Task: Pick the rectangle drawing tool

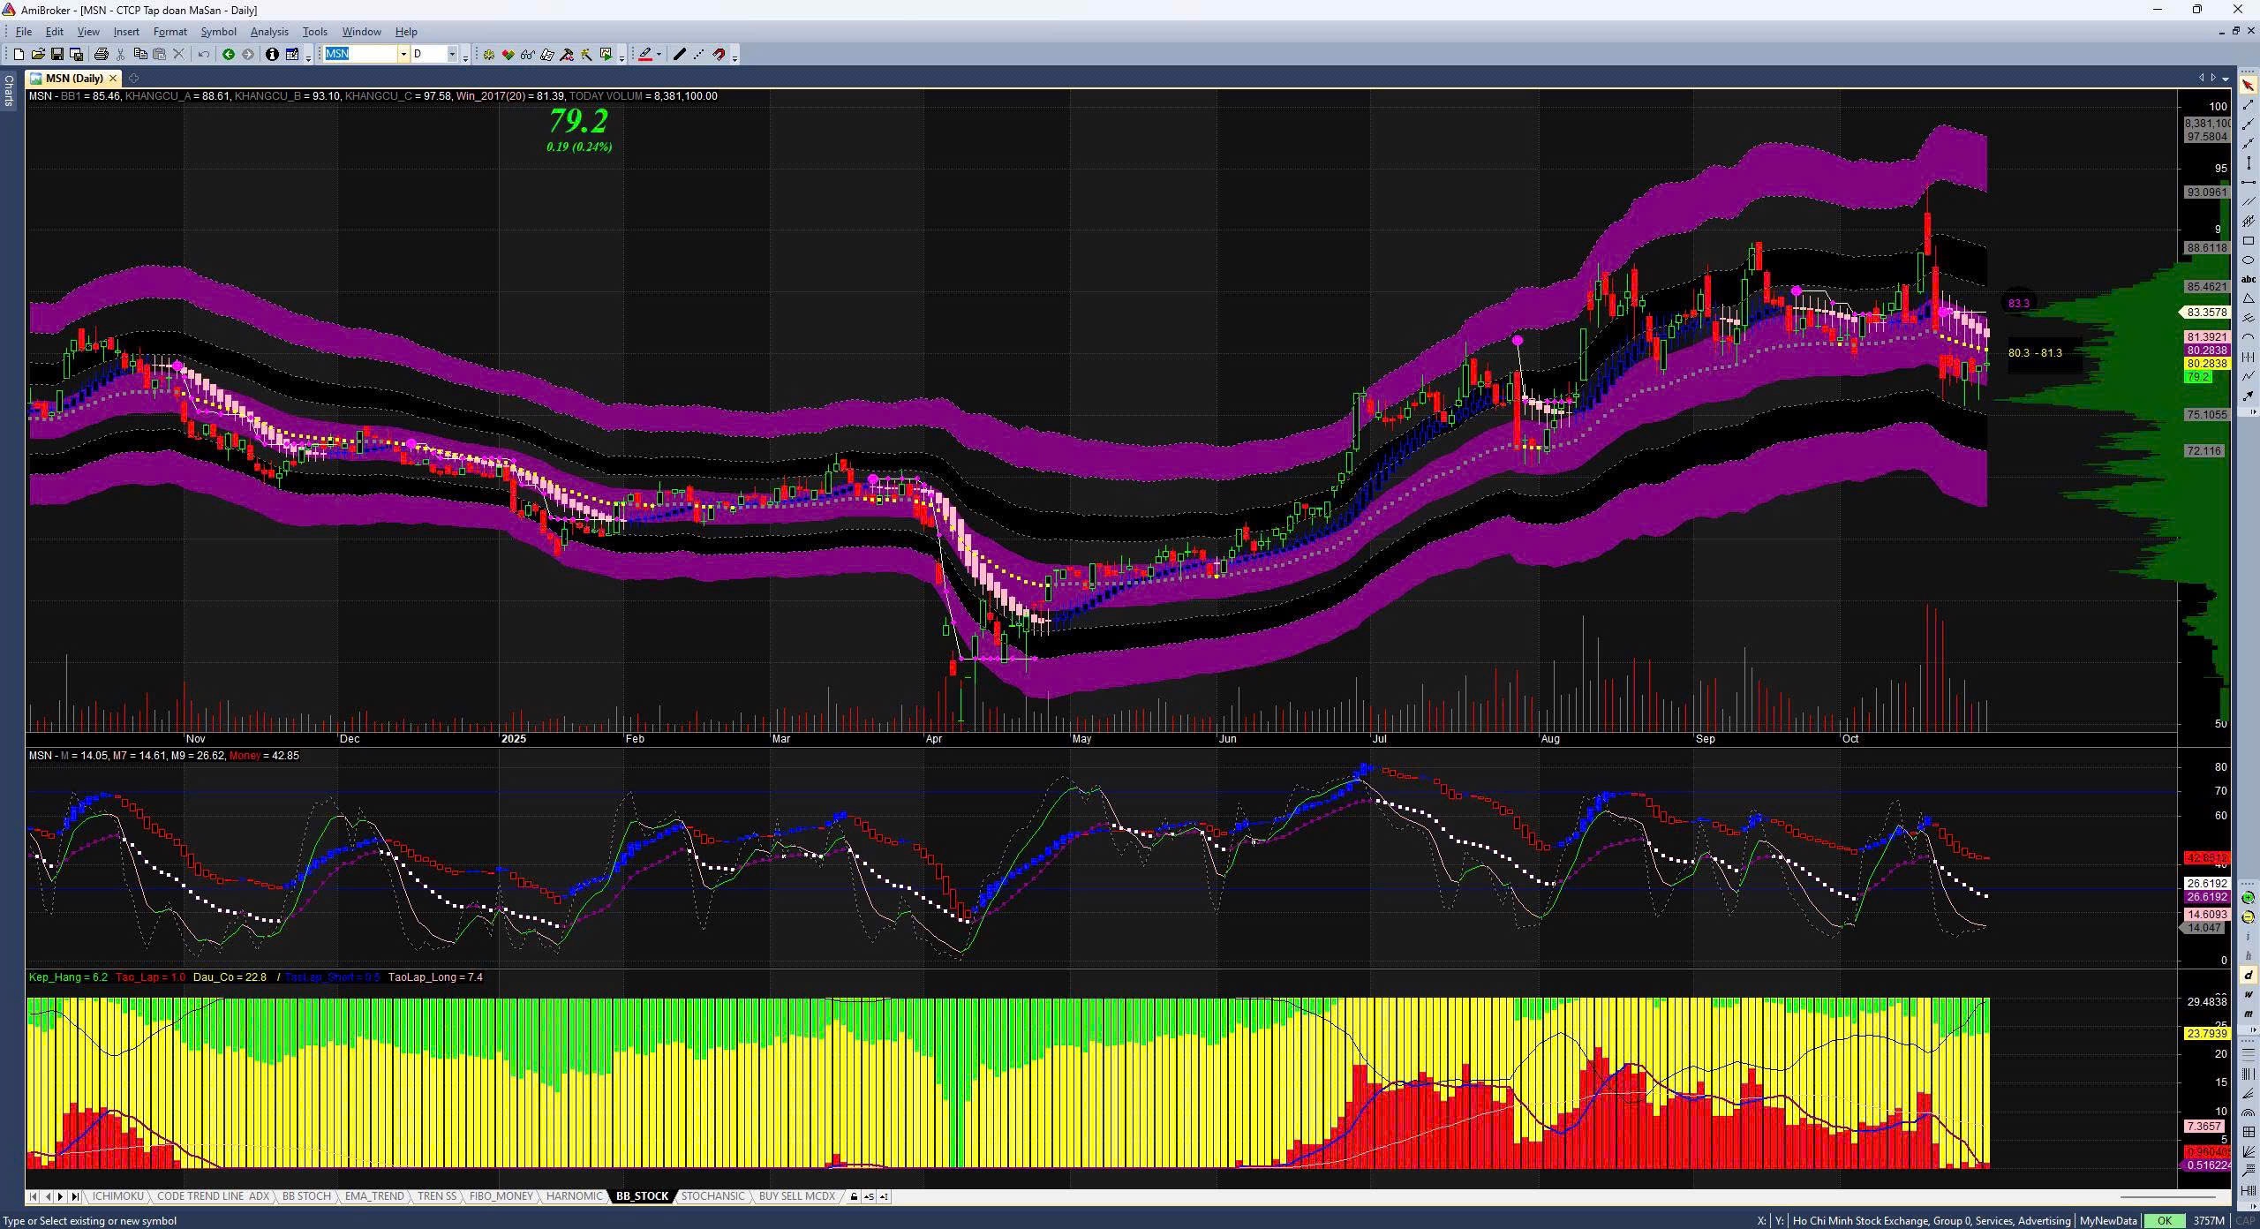Action: click(x=2248, y=240)
